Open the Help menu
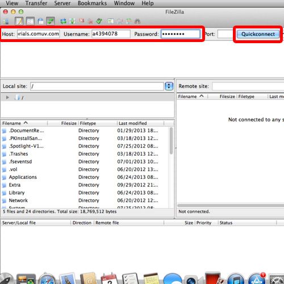This screenshot has height=284, width=284. pos(148,3)
